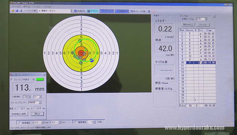Select shot row 6 with time 00:07.40
Image resolution: width=237 pixels, height=135 pixels.
pos(197,49)
